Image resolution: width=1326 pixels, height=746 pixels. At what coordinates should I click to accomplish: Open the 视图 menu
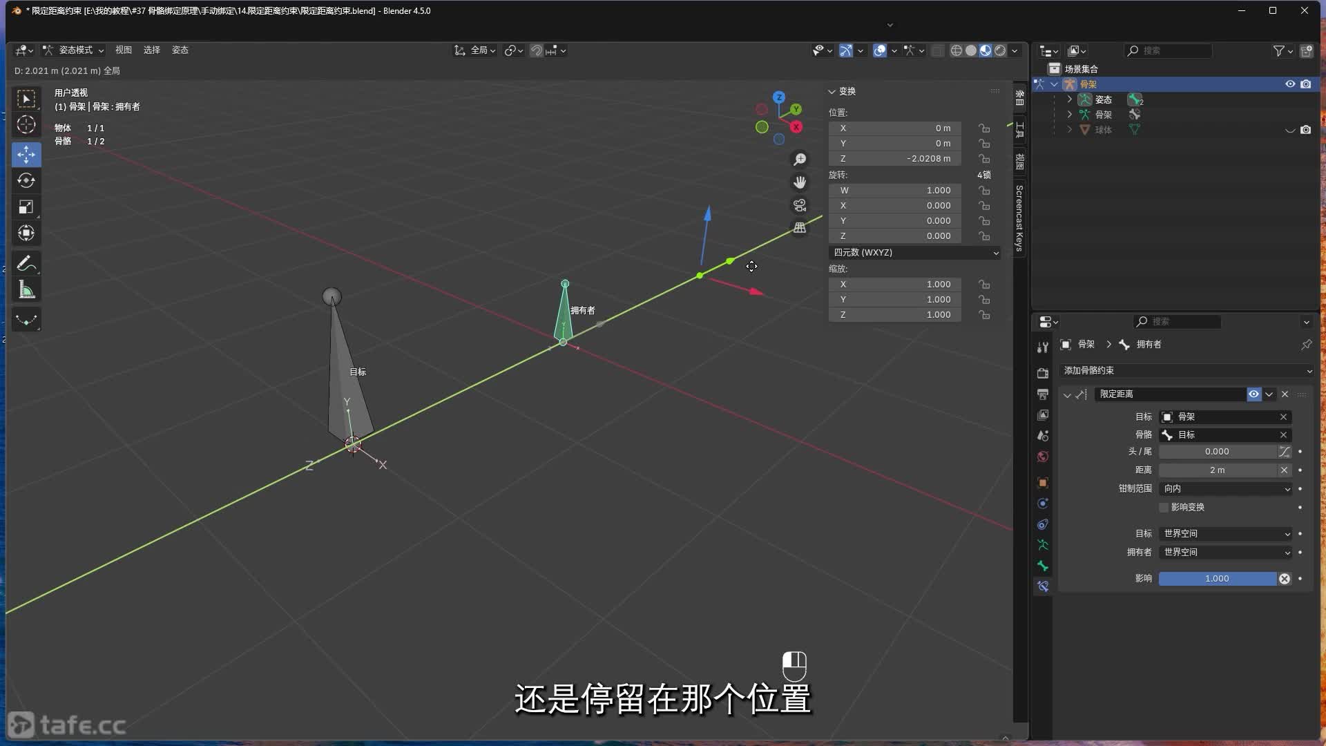click(124, 50)
